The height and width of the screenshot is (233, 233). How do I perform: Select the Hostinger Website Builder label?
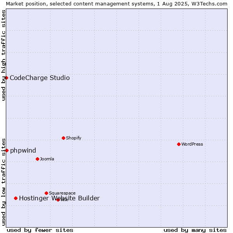59,198
